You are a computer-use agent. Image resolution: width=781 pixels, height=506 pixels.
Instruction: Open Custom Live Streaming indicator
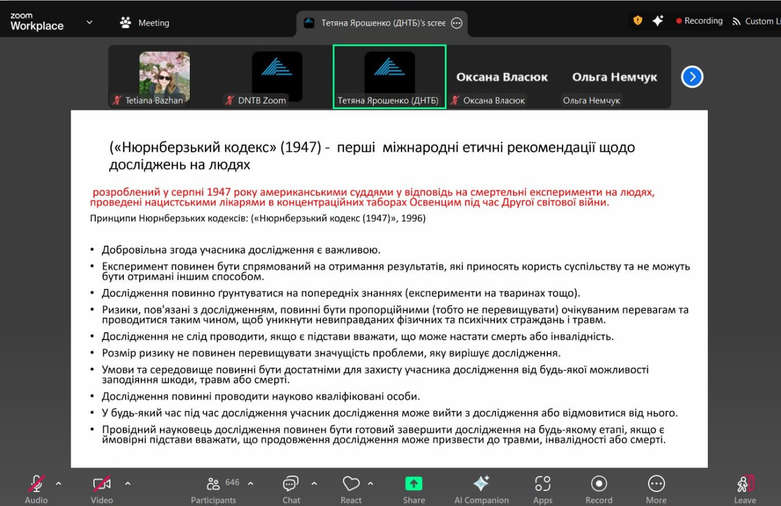click(x=756, y=21)
